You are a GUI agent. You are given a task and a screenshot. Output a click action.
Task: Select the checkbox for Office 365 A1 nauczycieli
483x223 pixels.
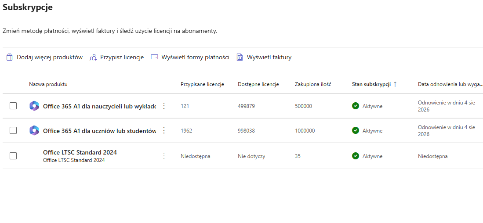click(13, 106)
